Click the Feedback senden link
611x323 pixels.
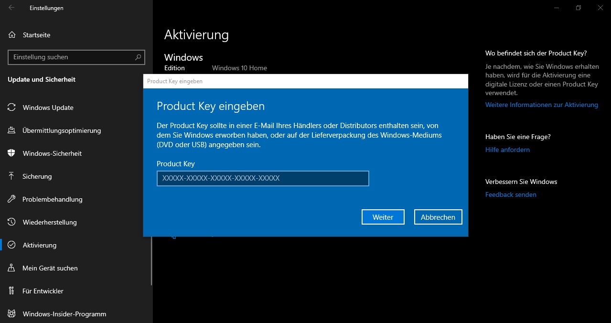pyautogui.click(x=511, y=194)
